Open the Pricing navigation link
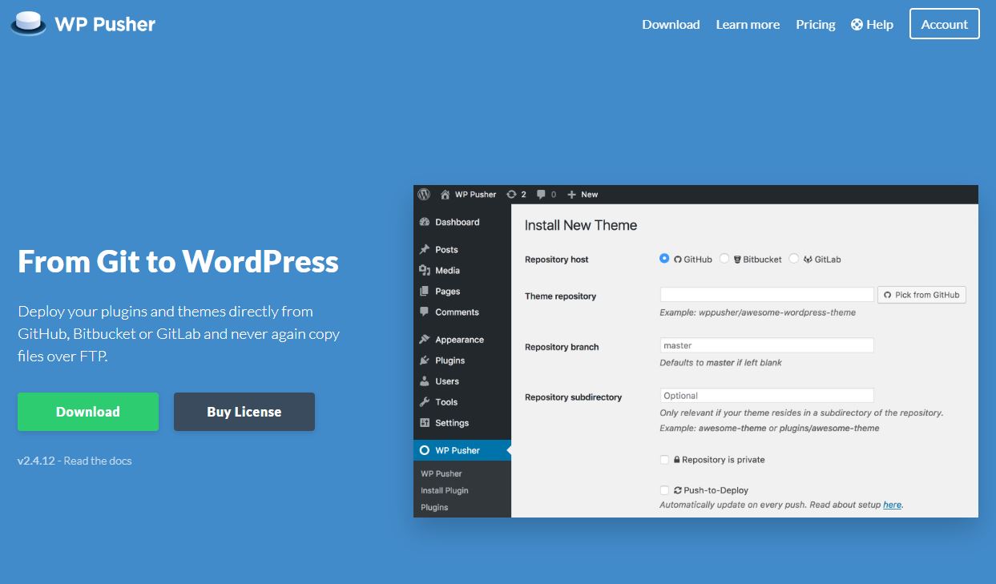The image size is (996, 584). click(x=816, y=25)
